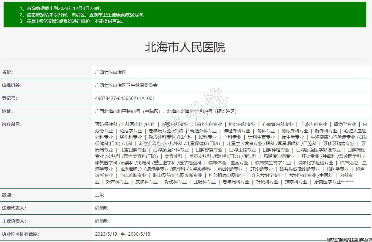
Task: Select the level value 三级
Action: pos(99,195)
